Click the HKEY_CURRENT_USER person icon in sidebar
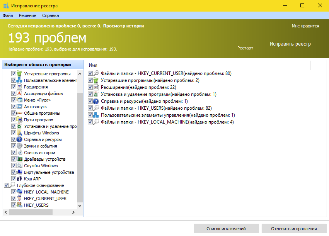Image resolution: width=329 pixels, height=236 pixels. point(19,198)
